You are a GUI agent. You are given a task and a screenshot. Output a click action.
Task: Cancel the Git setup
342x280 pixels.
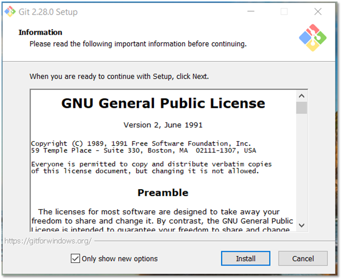[303, 258]
